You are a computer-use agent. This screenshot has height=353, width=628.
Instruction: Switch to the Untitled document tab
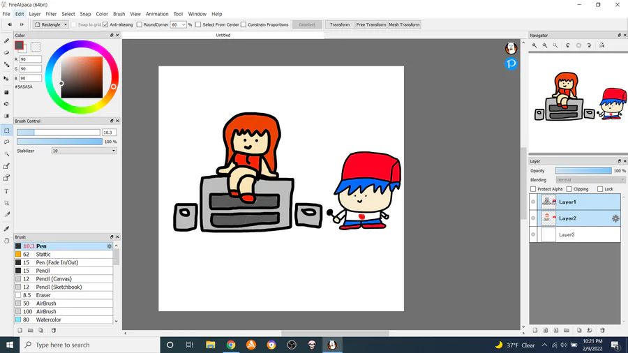[x=223, y=35]
